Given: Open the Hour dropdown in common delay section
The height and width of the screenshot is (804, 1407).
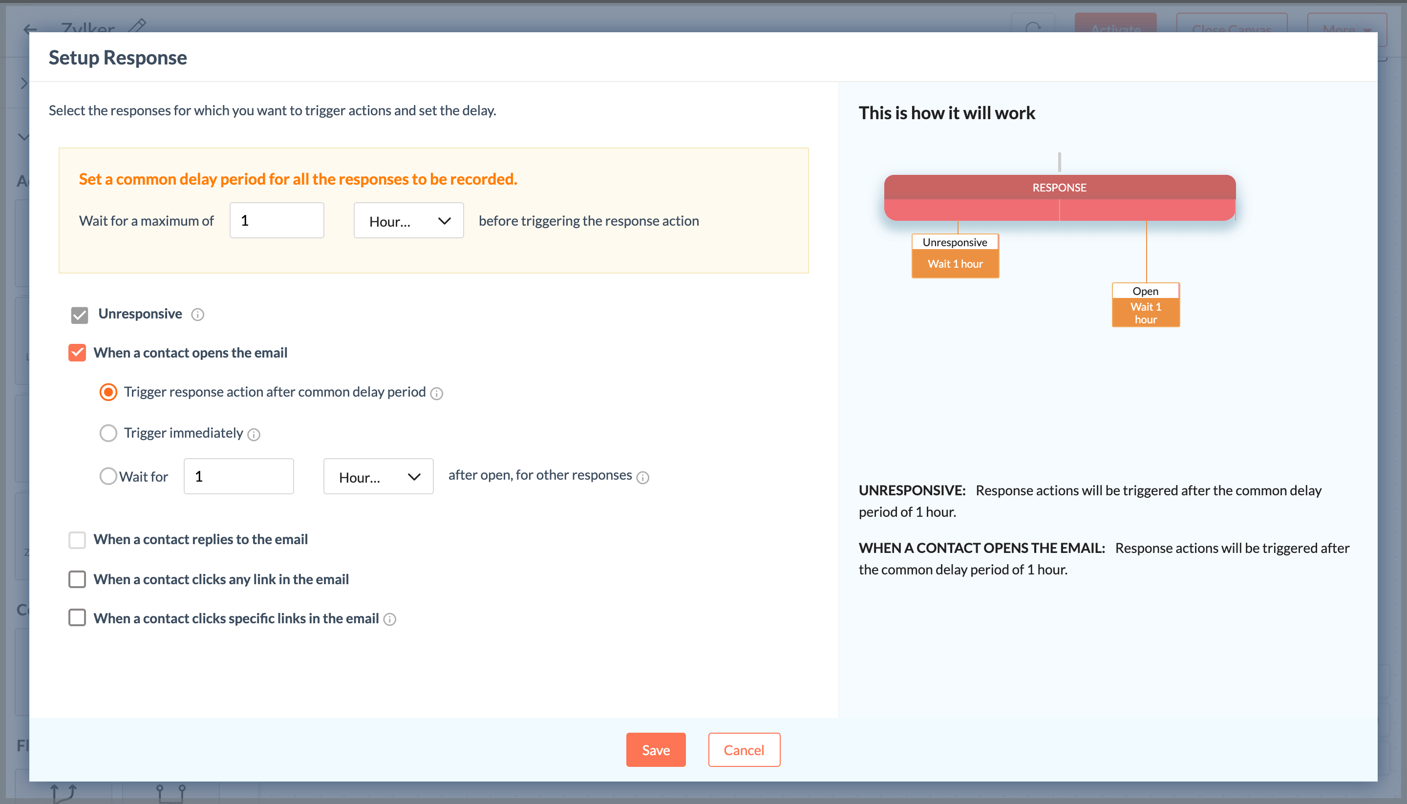Looking at the screenshot, I should pyautogui.click(x=408, y=220).
